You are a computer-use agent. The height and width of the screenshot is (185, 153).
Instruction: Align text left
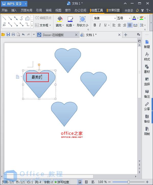click(114, 25)
